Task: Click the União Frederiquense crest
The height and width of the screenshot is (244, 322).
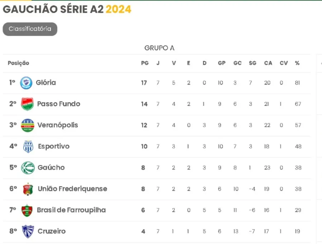Action: coord(28,189)
